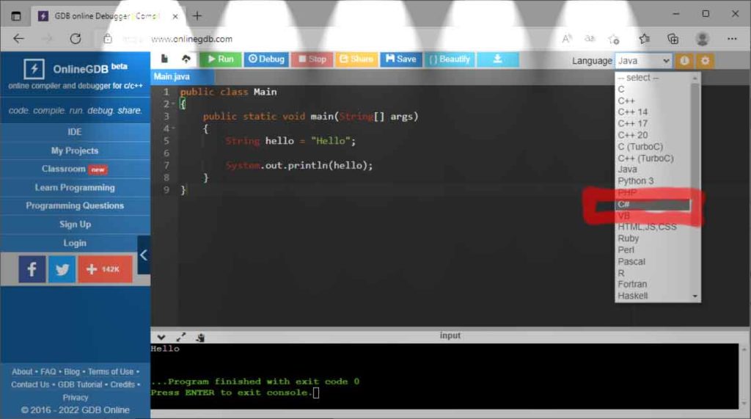
Task: Switch to the Main.java file tab
Action: 172,76
